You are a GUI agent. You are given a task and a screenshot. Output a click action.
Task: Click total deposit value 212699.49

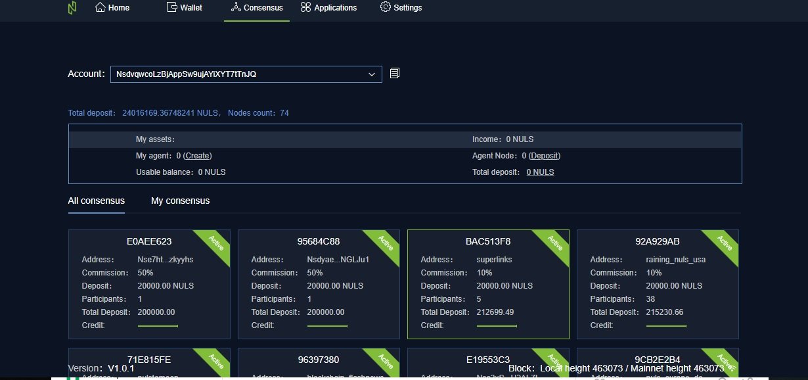pos(495,312)
